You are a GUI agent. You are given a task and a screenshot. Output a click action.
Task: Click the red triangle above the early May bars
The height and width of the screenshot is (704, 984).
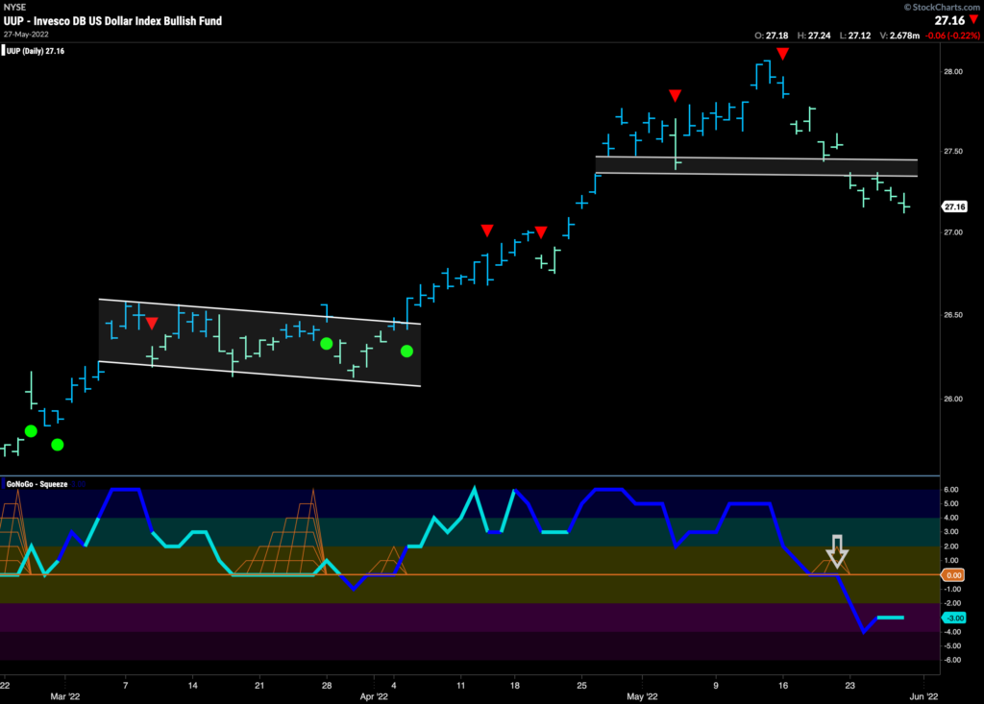click(x=676, y=95)
